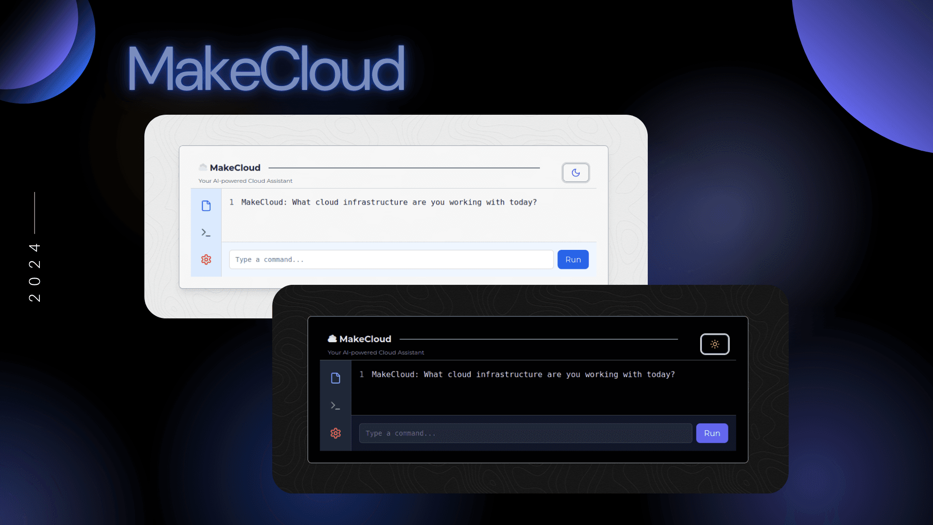
Task: Select terminal prompt icon in dark panel
Action: click(x=335, y=405)
